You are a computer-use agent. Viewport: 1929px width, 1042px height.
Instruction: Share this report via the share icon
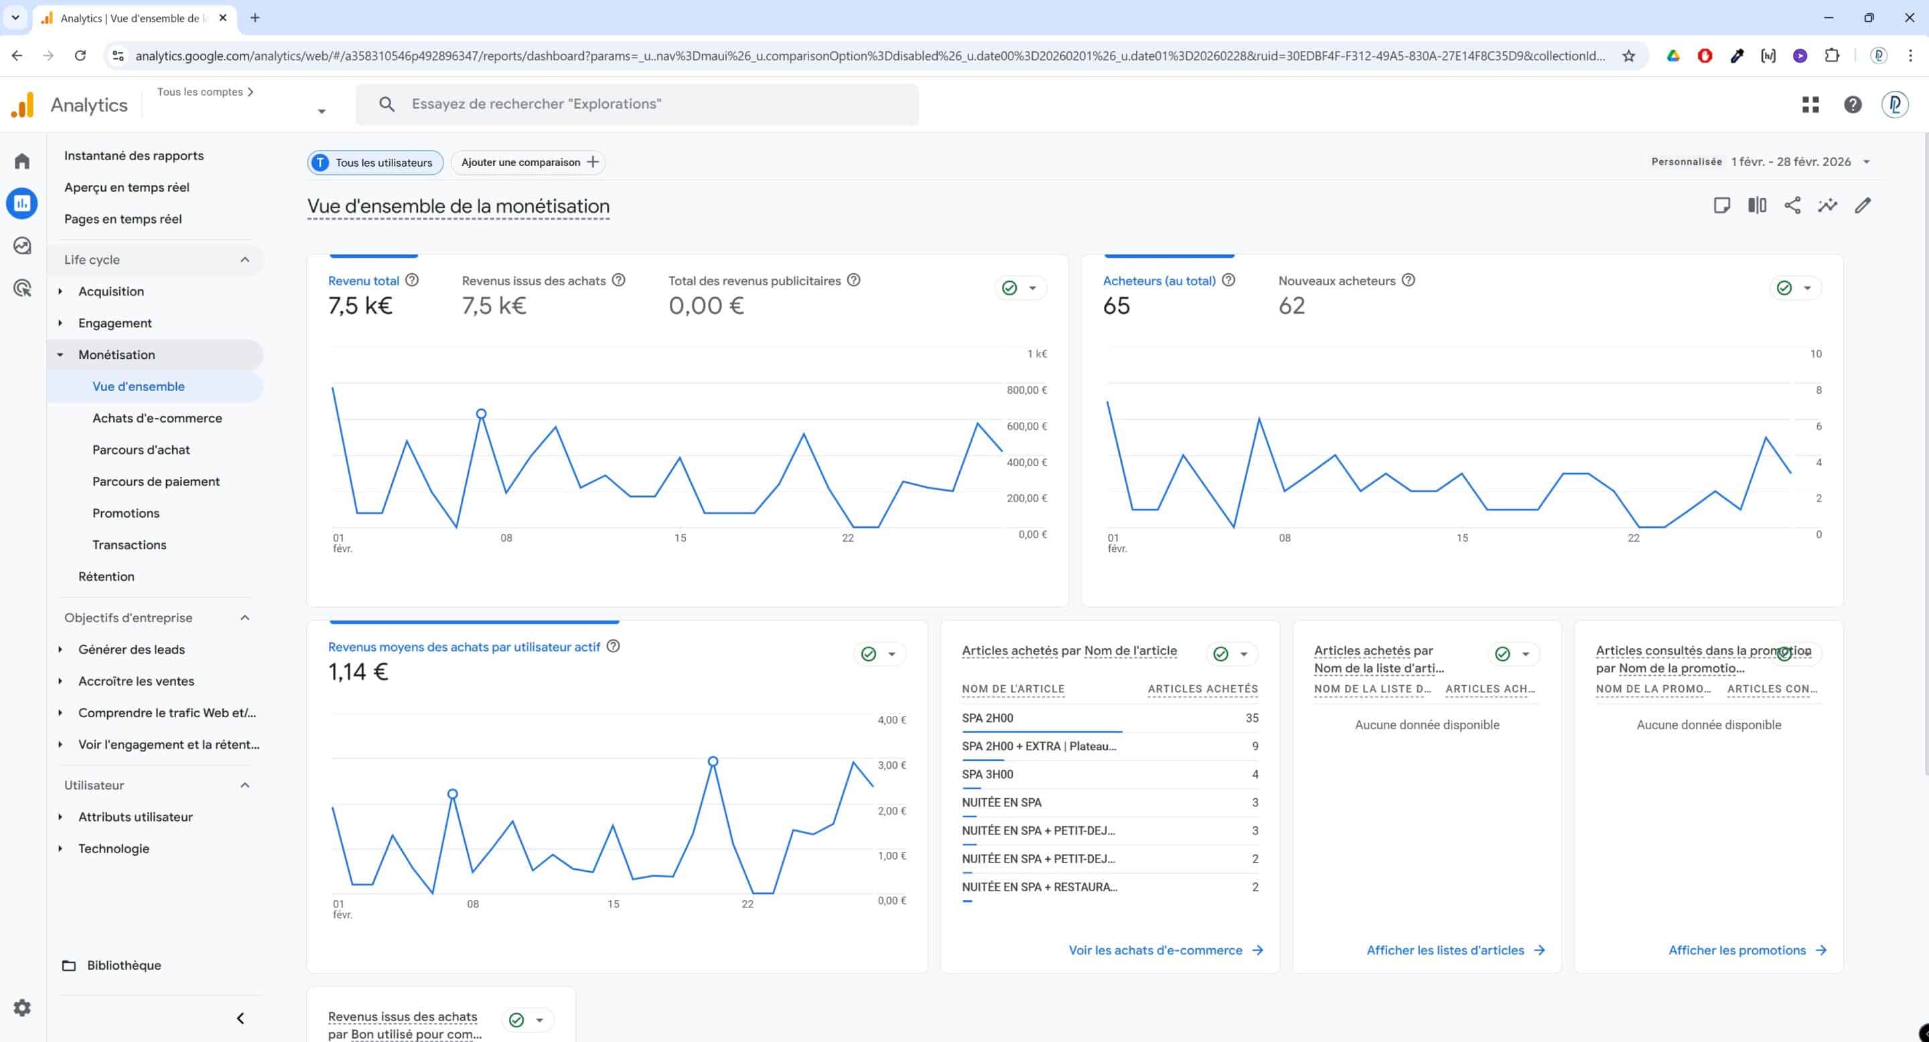pos(1793,205)
